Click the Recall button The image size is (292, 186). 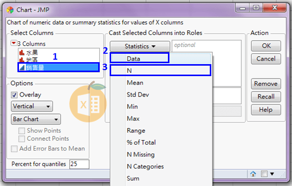tap(266, 96)
